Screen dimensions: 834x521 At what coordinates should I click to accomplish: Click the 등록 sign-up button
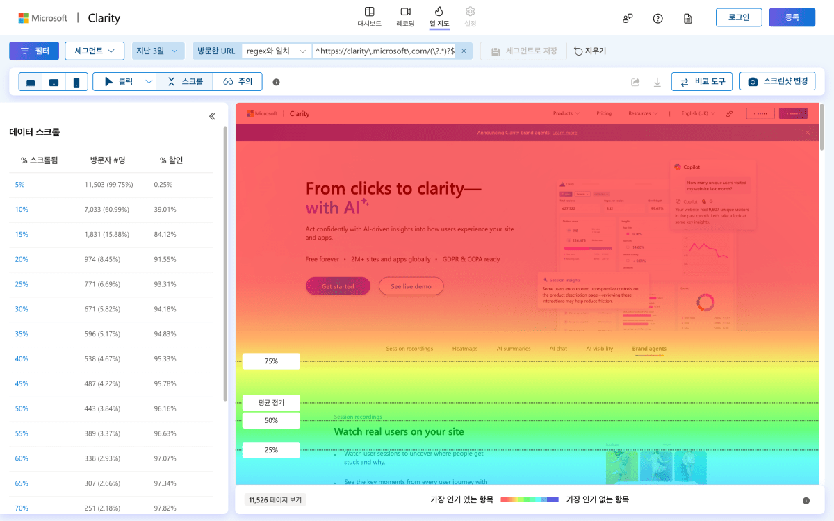point(792,17)
